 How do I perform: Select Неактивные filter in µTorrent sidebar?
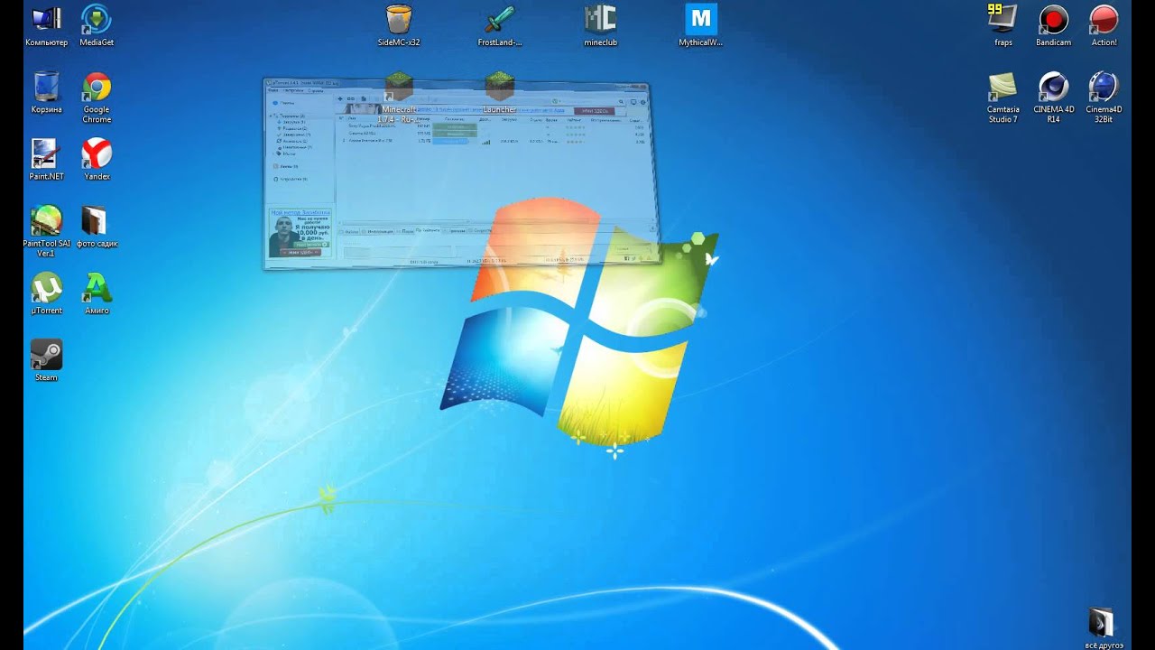pyautogui.click(x=295, y=147)
